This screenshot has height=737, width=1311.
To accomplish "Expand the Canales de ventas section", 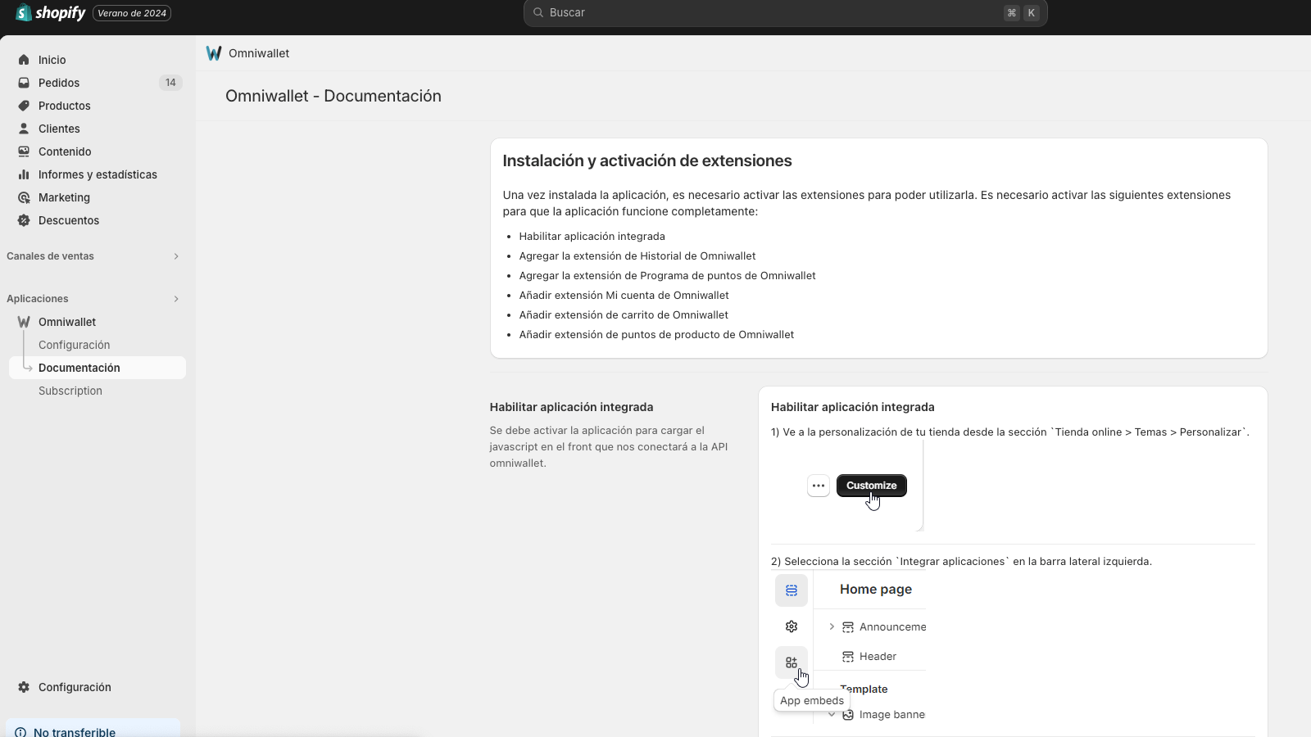I will [176, 256].
